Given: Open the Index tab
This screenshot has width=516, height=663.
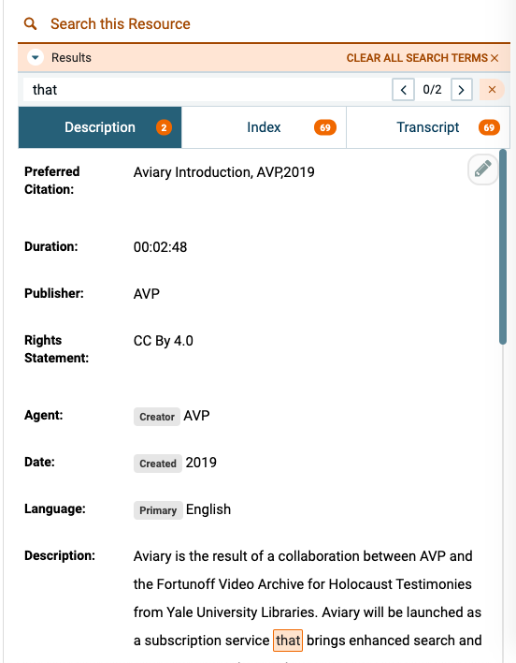Looking at the screenshot, I should click(x=264, y=127).
